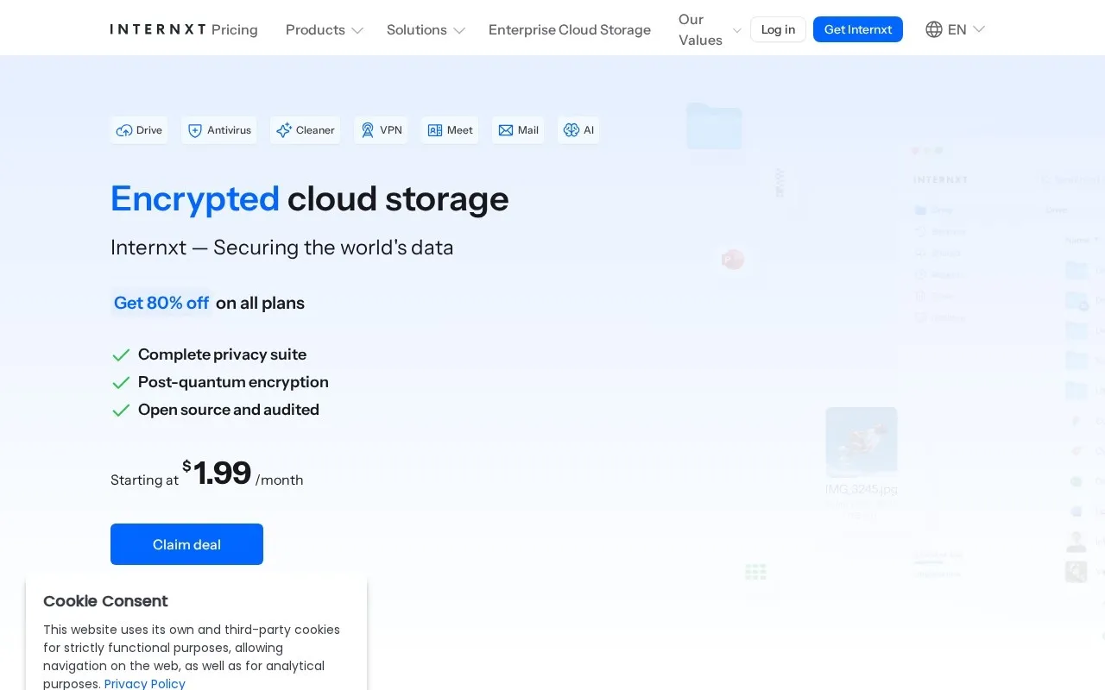Click the Mail envelope icon
1105x690 pixels.
(x=506, y=130)
